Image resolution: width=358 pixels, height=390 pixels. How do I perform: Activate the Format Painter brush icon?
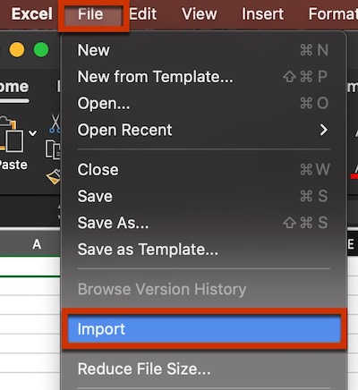(x=54, y=176)
